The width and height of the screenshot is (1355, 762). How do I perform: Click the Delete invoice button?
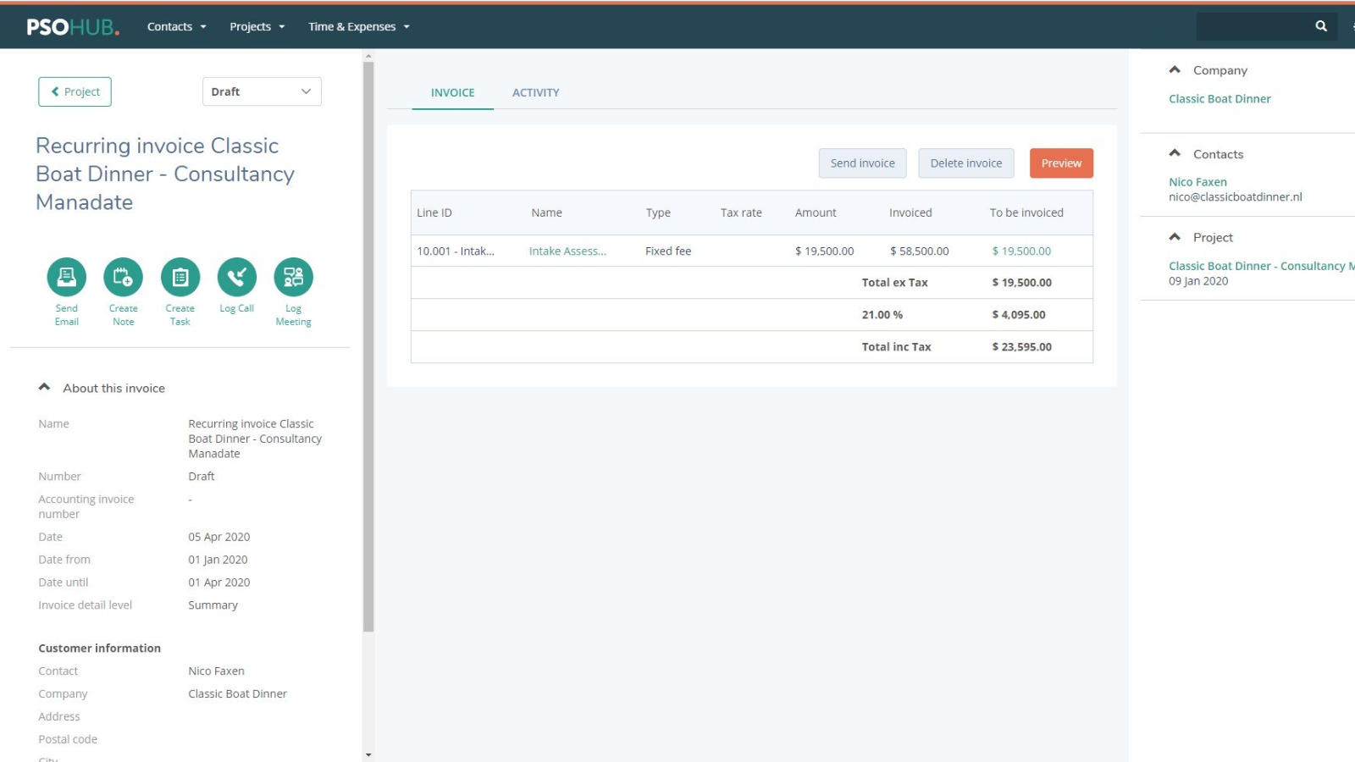coord(966,163)
